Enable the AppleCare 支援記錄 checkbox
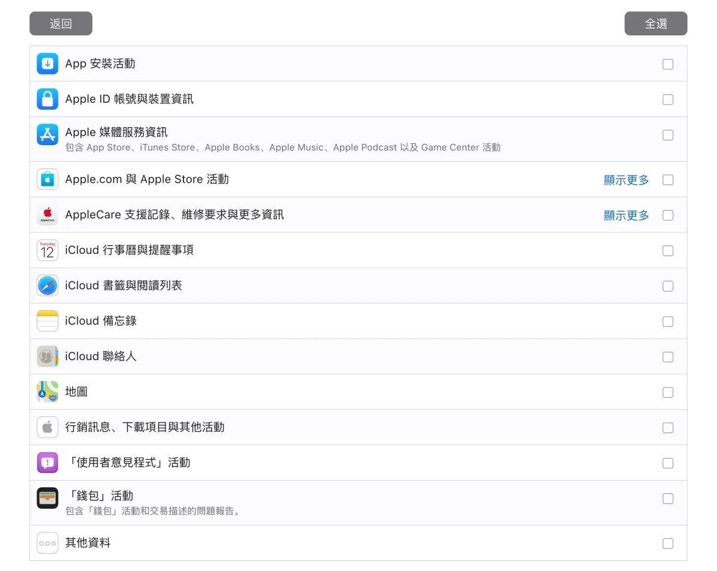Viewport: 717px width, 571px height. pos(668,215)
